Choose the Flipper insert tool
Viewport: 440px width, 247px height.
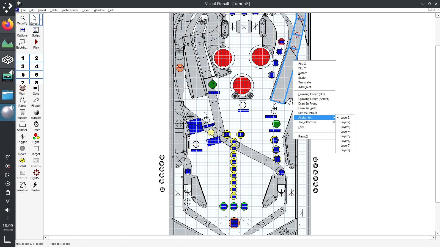tap(36, 102)
